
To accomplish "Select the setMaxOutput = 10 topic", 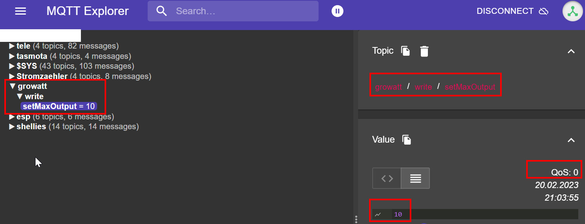I will coord(59,106).
